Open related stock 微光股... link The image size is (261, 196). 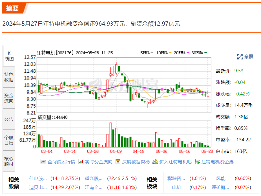pos(94,178)
